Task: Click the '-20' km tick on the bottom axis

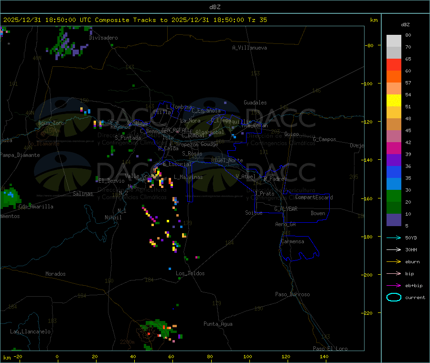Action: click(x=18, y=356)
